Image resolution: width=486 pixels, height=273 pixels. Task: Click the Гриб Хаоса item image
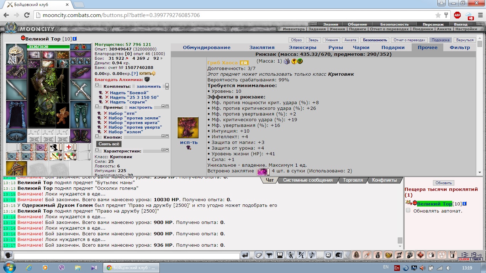coord(188,128)
